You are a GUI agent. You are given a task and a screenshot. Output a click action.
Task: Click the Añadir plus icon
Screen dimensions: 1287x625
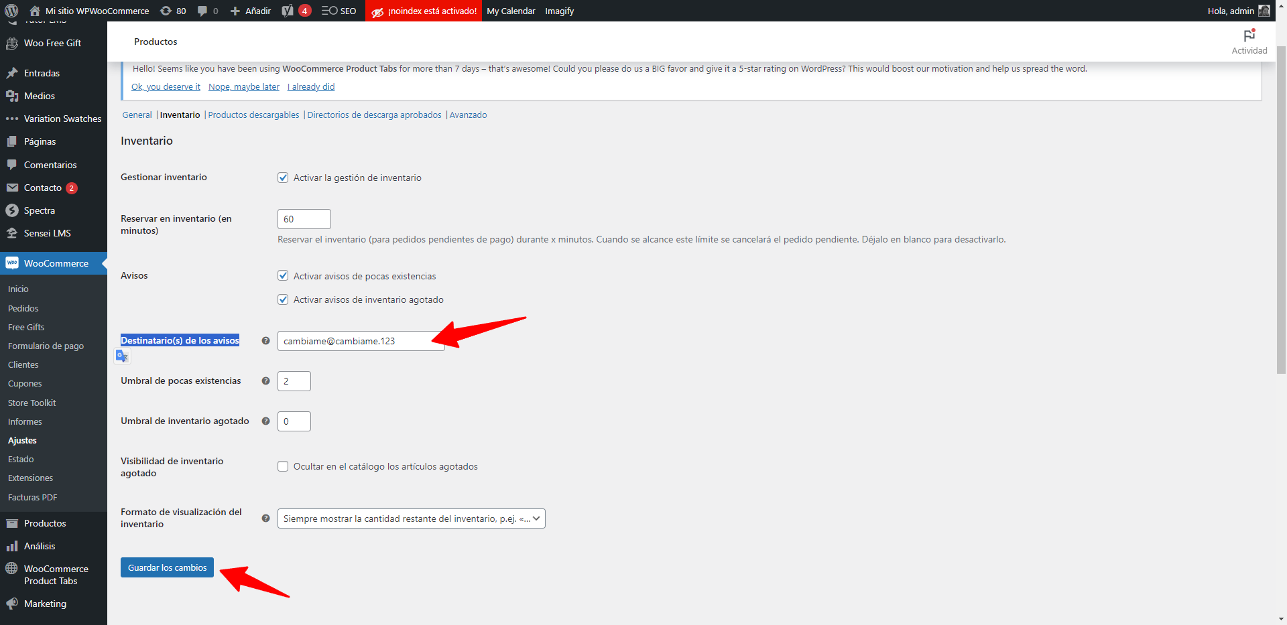pyautogui.click(x=235, y=11)
